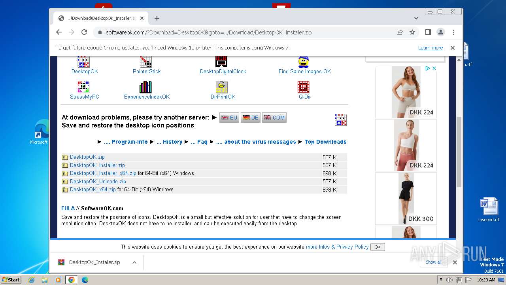This screenshot has width=506, height=285.
Task: Select the COM download server
Action: point(274,118)
